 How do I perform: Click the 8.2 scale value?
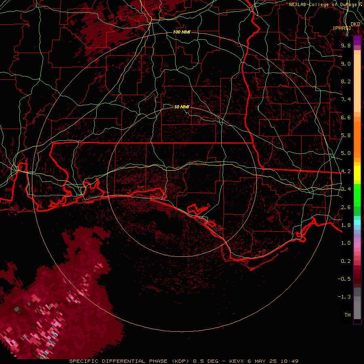[346, 81]
